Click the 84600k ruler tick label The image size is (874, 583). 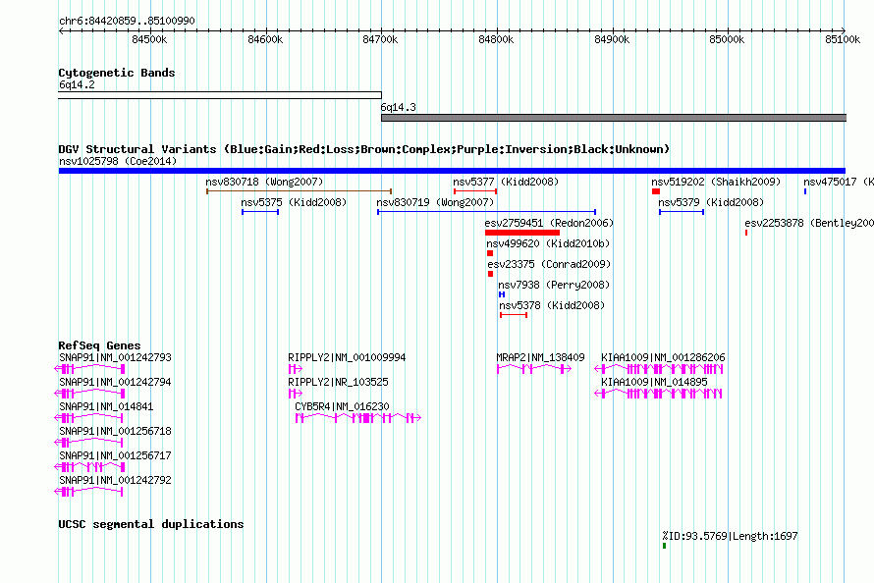tap(265, 39)
